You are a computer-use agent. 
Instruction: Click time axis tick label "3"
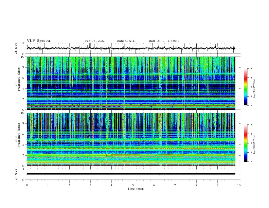point(90,185)
